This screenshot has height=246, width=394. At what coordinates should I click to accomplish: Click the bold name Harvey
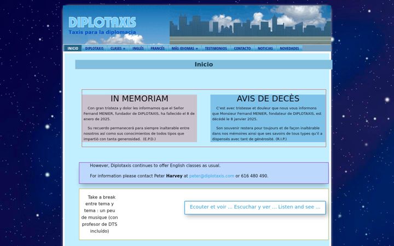pyautogui.click(x=174, y=176)
